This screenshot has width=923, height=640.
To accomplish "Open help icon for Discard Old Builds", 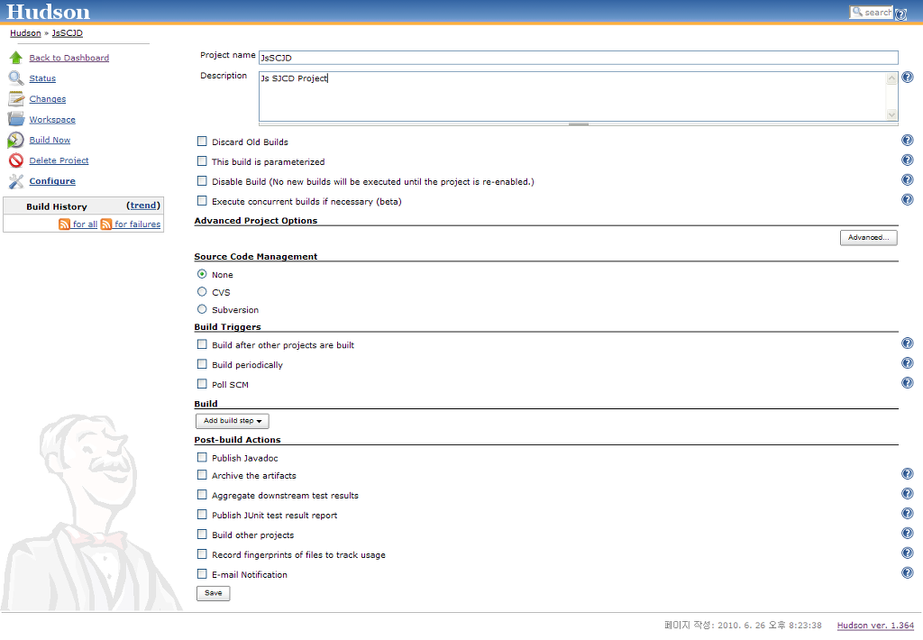I will click(907, 141).
